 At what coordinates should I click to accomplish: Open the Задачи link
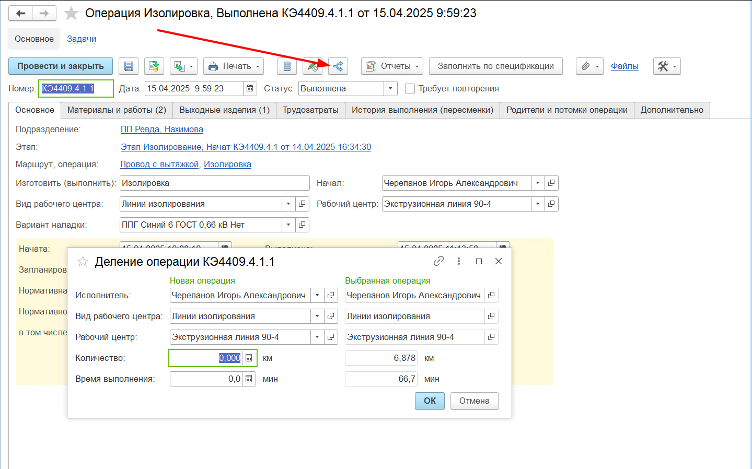(x=82, y=39)
